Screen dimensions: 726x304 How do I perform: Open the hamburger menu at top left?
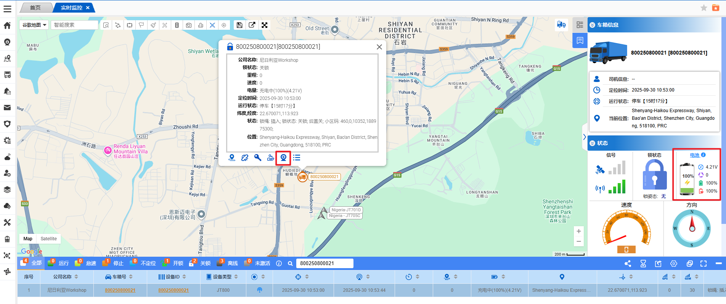tap(7, 9)
